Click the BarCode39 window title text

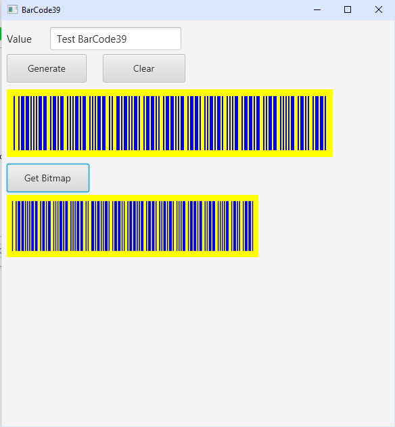pos(41,10)
